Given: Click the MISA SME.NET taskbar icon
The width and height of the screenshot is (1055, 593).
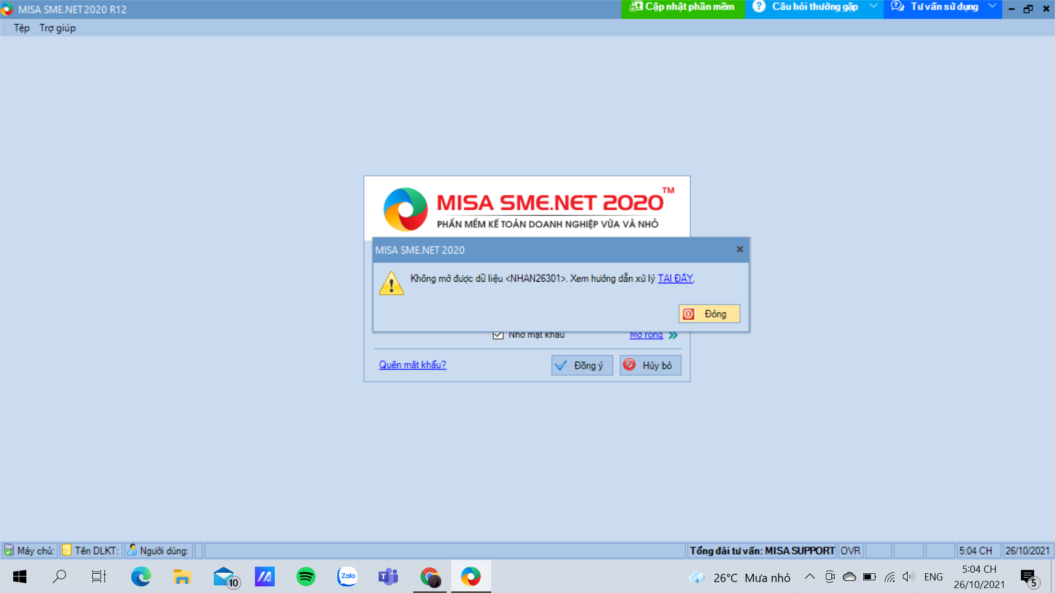Looking at the screenshot, I should coord(471,577).
